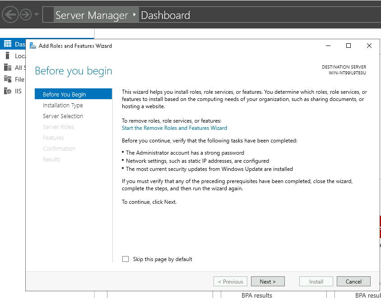Image resolution: width=381 pixels, height=298 pixels.
Task: Start the Remove Roles and Features Wizard
Action: 174,128
